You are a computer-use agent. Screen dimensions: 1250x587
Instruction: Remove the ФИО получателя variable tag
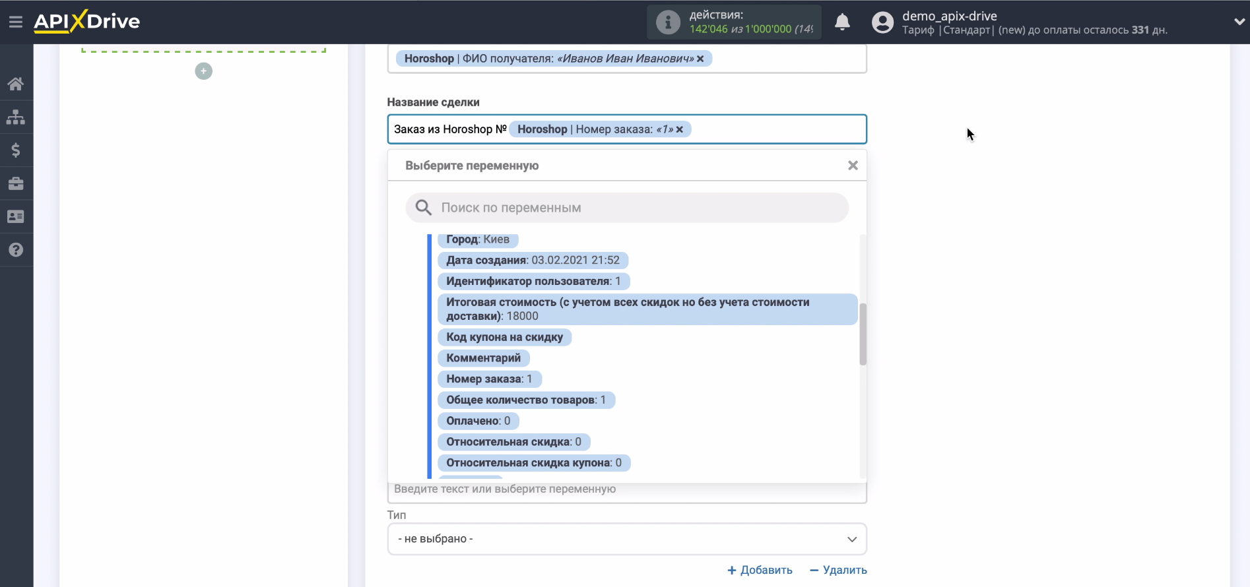tap(700, 59)
